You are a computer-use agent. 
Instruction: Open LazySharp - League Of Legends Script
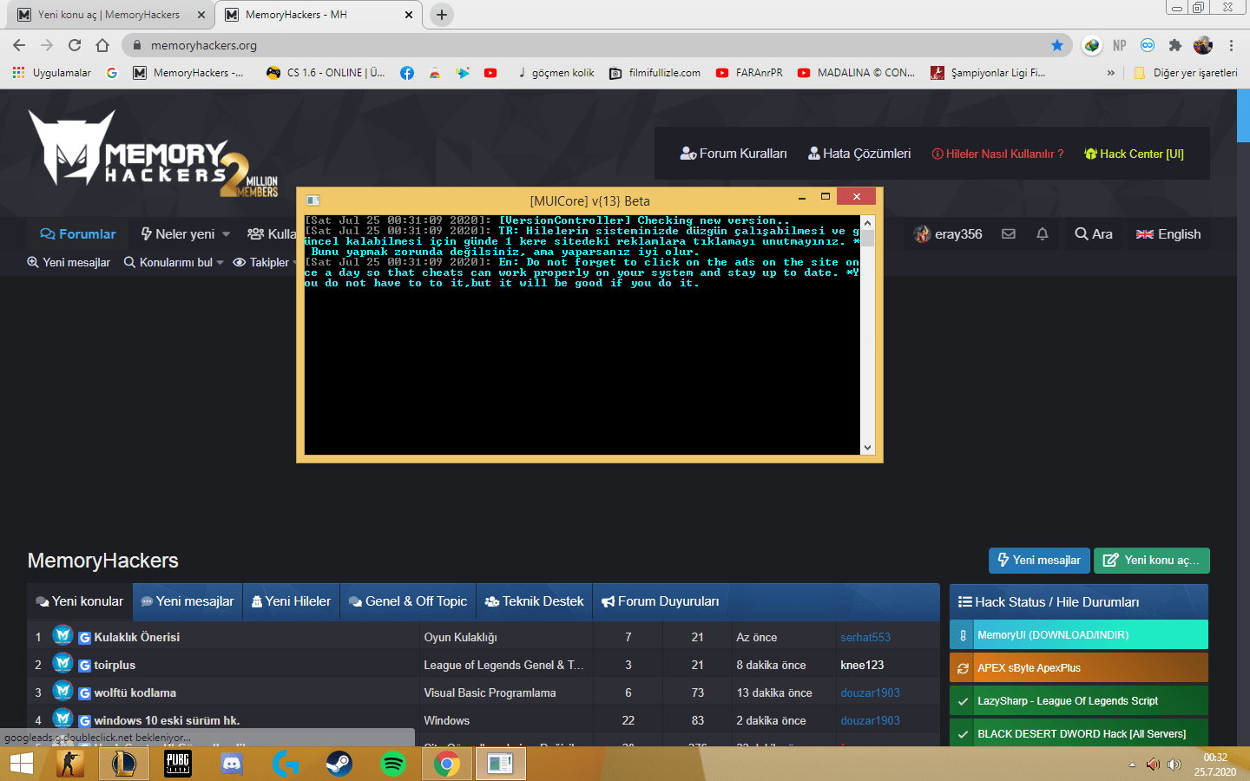coord(1079,700)
